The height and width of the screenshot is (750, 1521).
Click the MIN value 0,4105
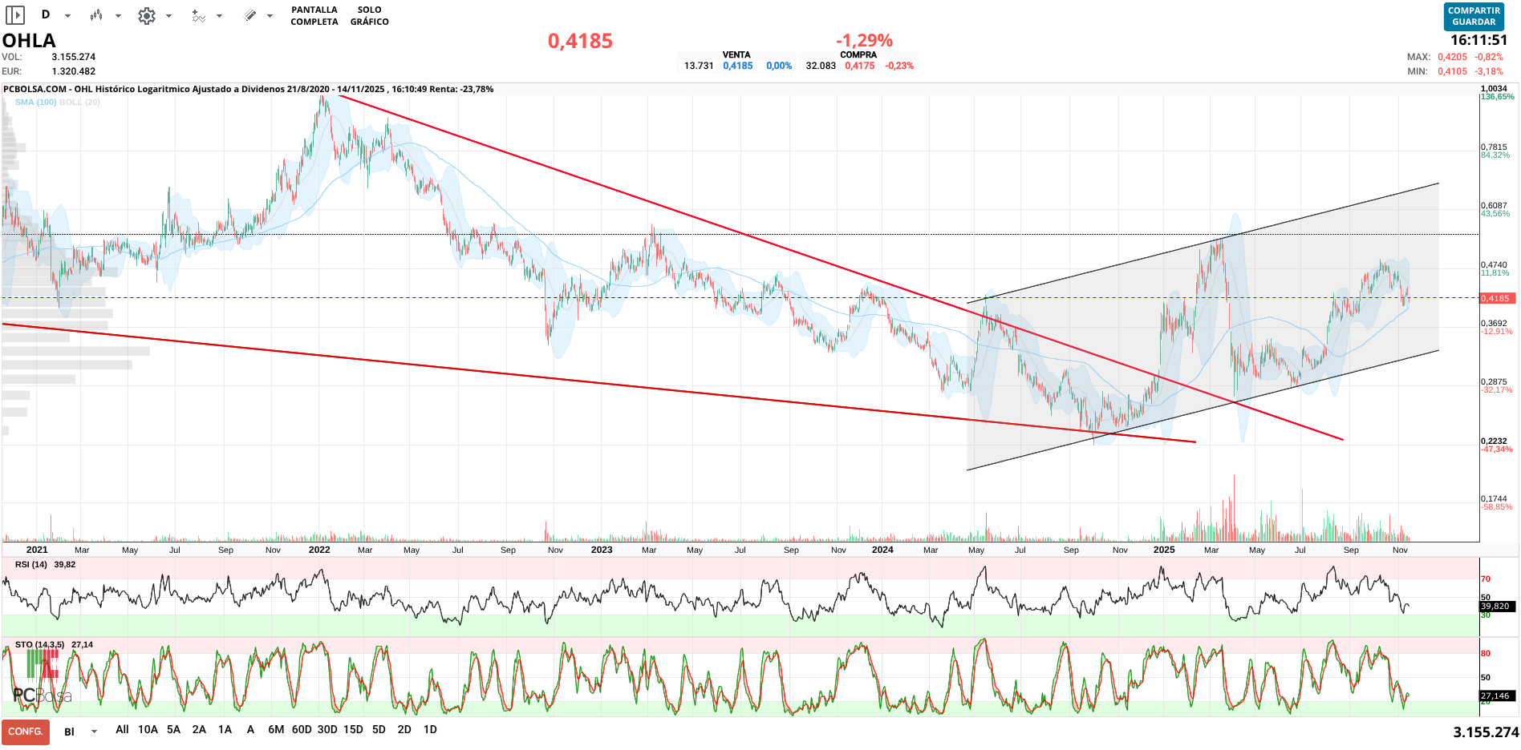[x=1452, y=71]
